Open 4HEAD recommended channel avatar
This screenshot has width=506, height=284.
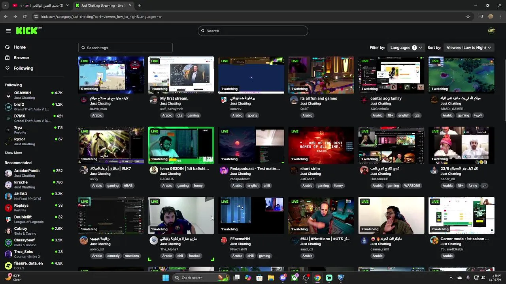click(x=8, y=196)
